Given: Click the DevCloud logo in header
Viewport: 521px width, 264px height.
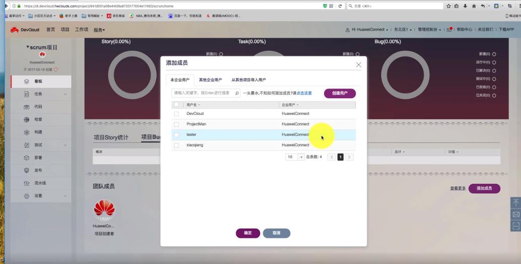Looking at the screenshot, I should (x=25, y=30).
